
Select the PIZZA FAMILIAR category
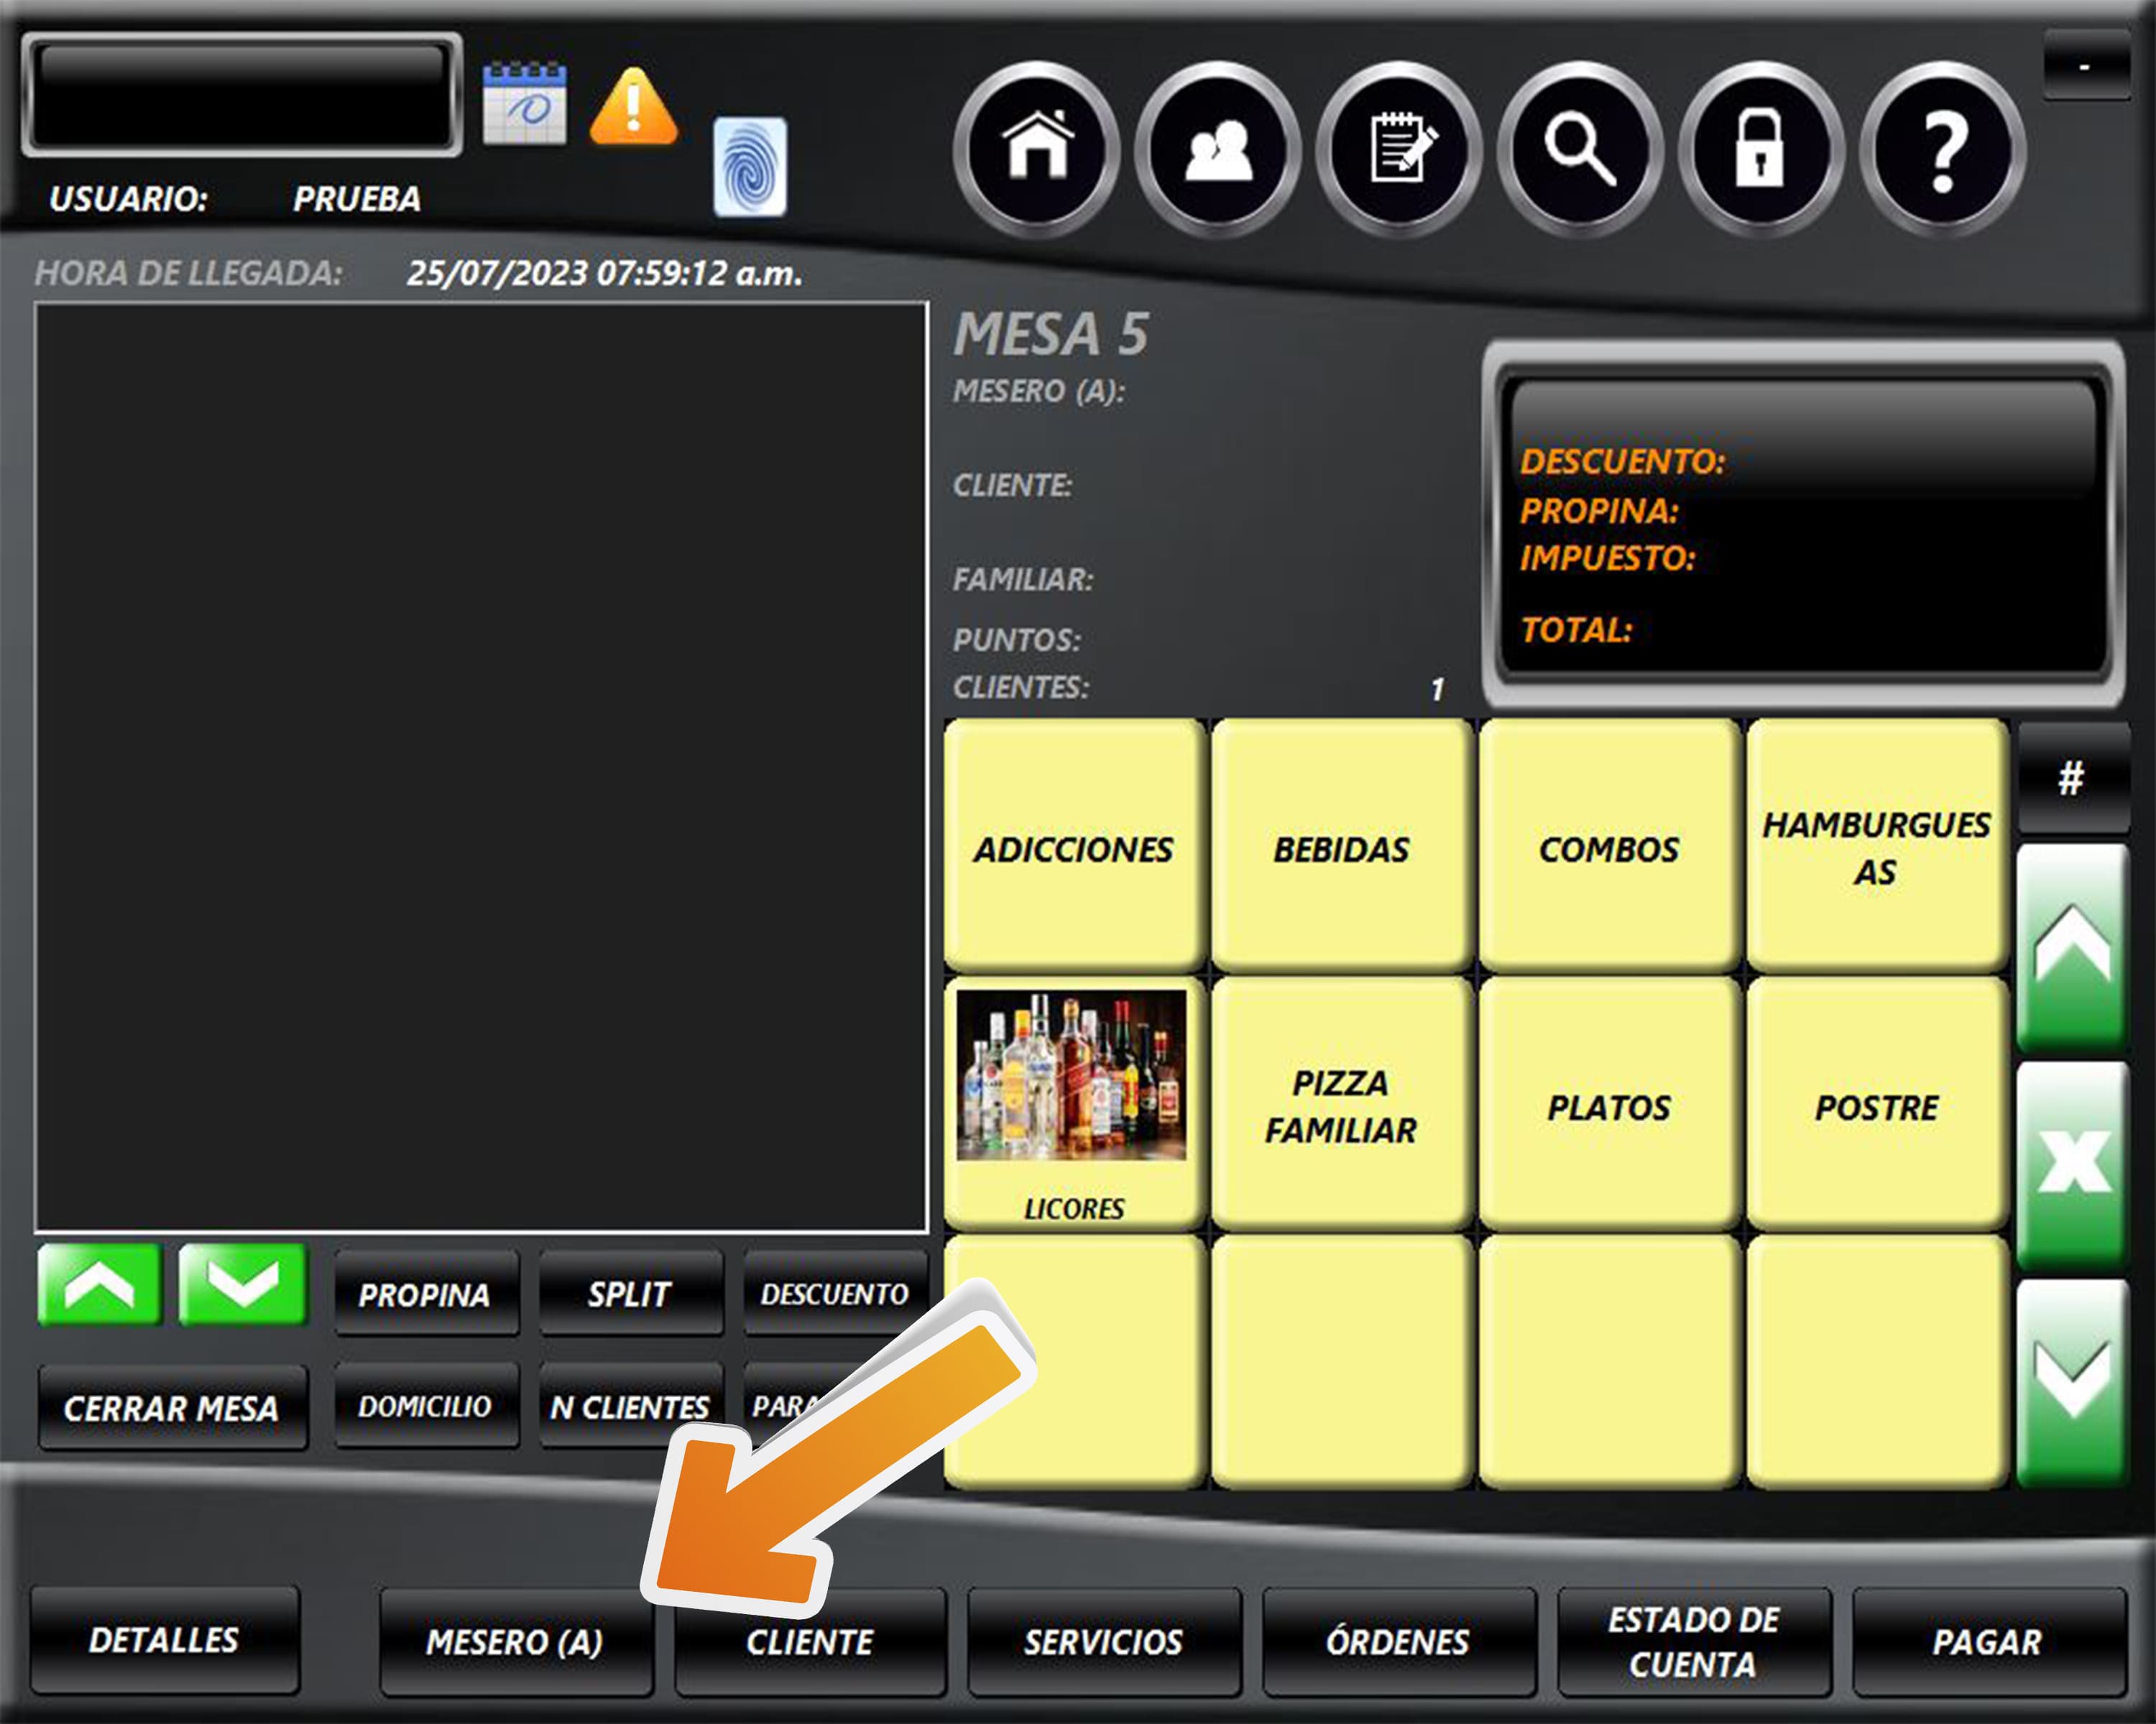[1341, 1106]
